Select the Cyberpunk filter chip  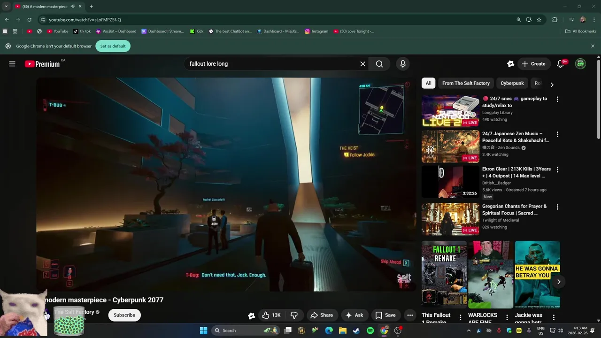pyautogui.click(x=512, y=83)
